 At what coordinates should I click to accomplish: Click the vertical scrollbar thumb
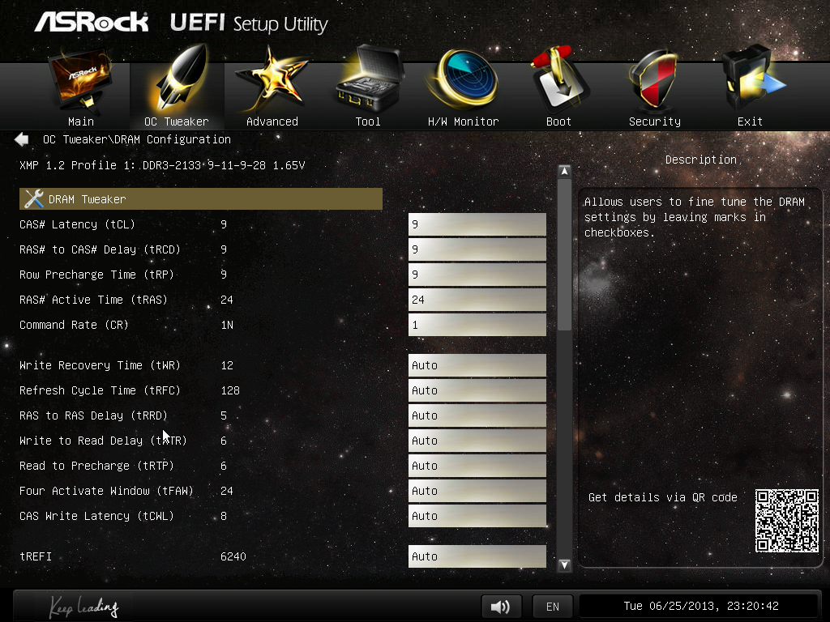[x=564, y=254]
